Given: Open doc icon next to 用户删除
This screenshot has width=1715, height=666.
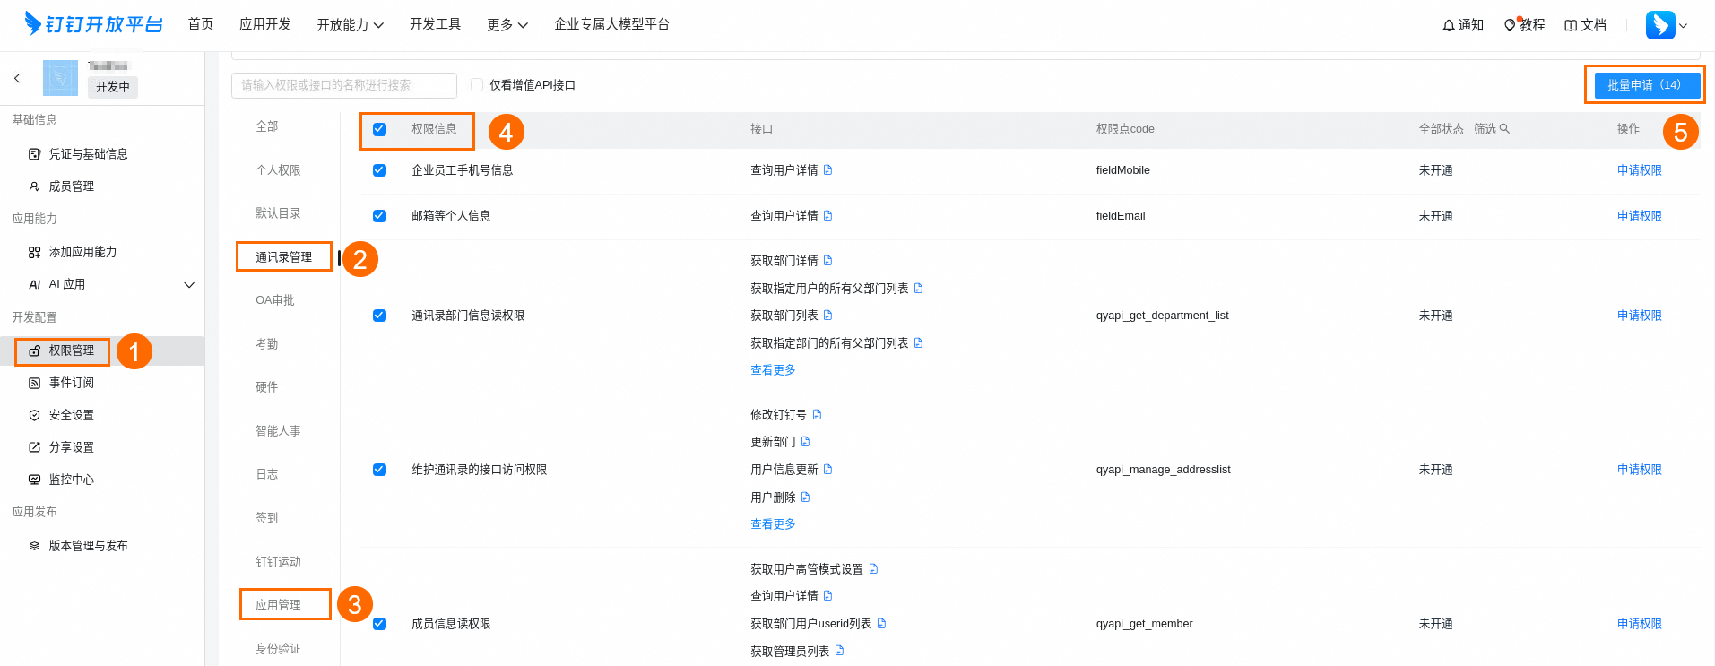Looking at the screenshot, I should point(805,497).
